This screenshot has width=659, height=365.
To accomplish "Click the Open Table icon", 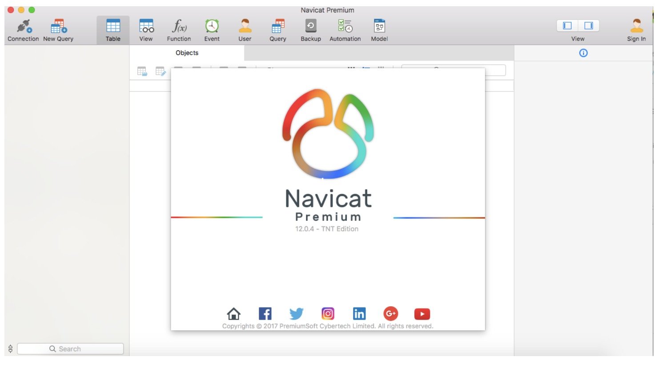I will pyautogui.click(x=142, y=71).
